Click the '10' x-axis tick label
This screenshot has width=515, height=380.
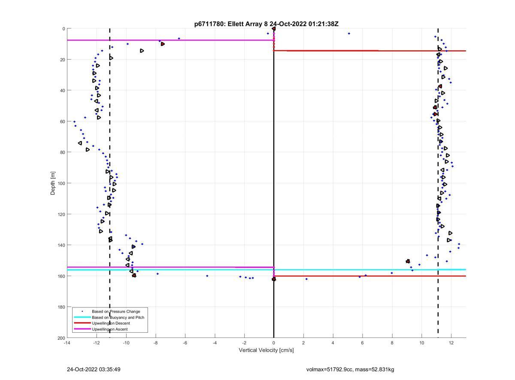pos(421,343)
